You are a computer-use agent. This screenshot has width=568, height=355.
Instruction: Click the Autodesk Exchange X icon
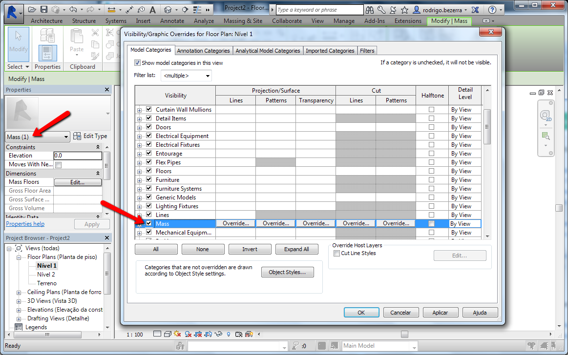pyautogui.click(x=475, y=10)
